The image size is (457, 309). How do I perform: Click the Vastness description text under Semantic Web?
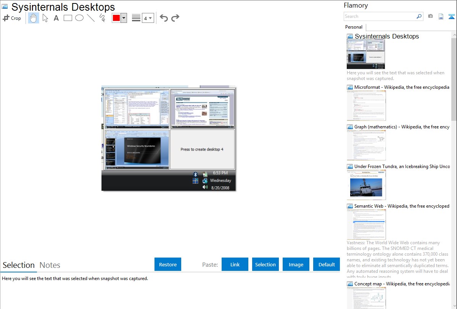(x=397, y=259)
